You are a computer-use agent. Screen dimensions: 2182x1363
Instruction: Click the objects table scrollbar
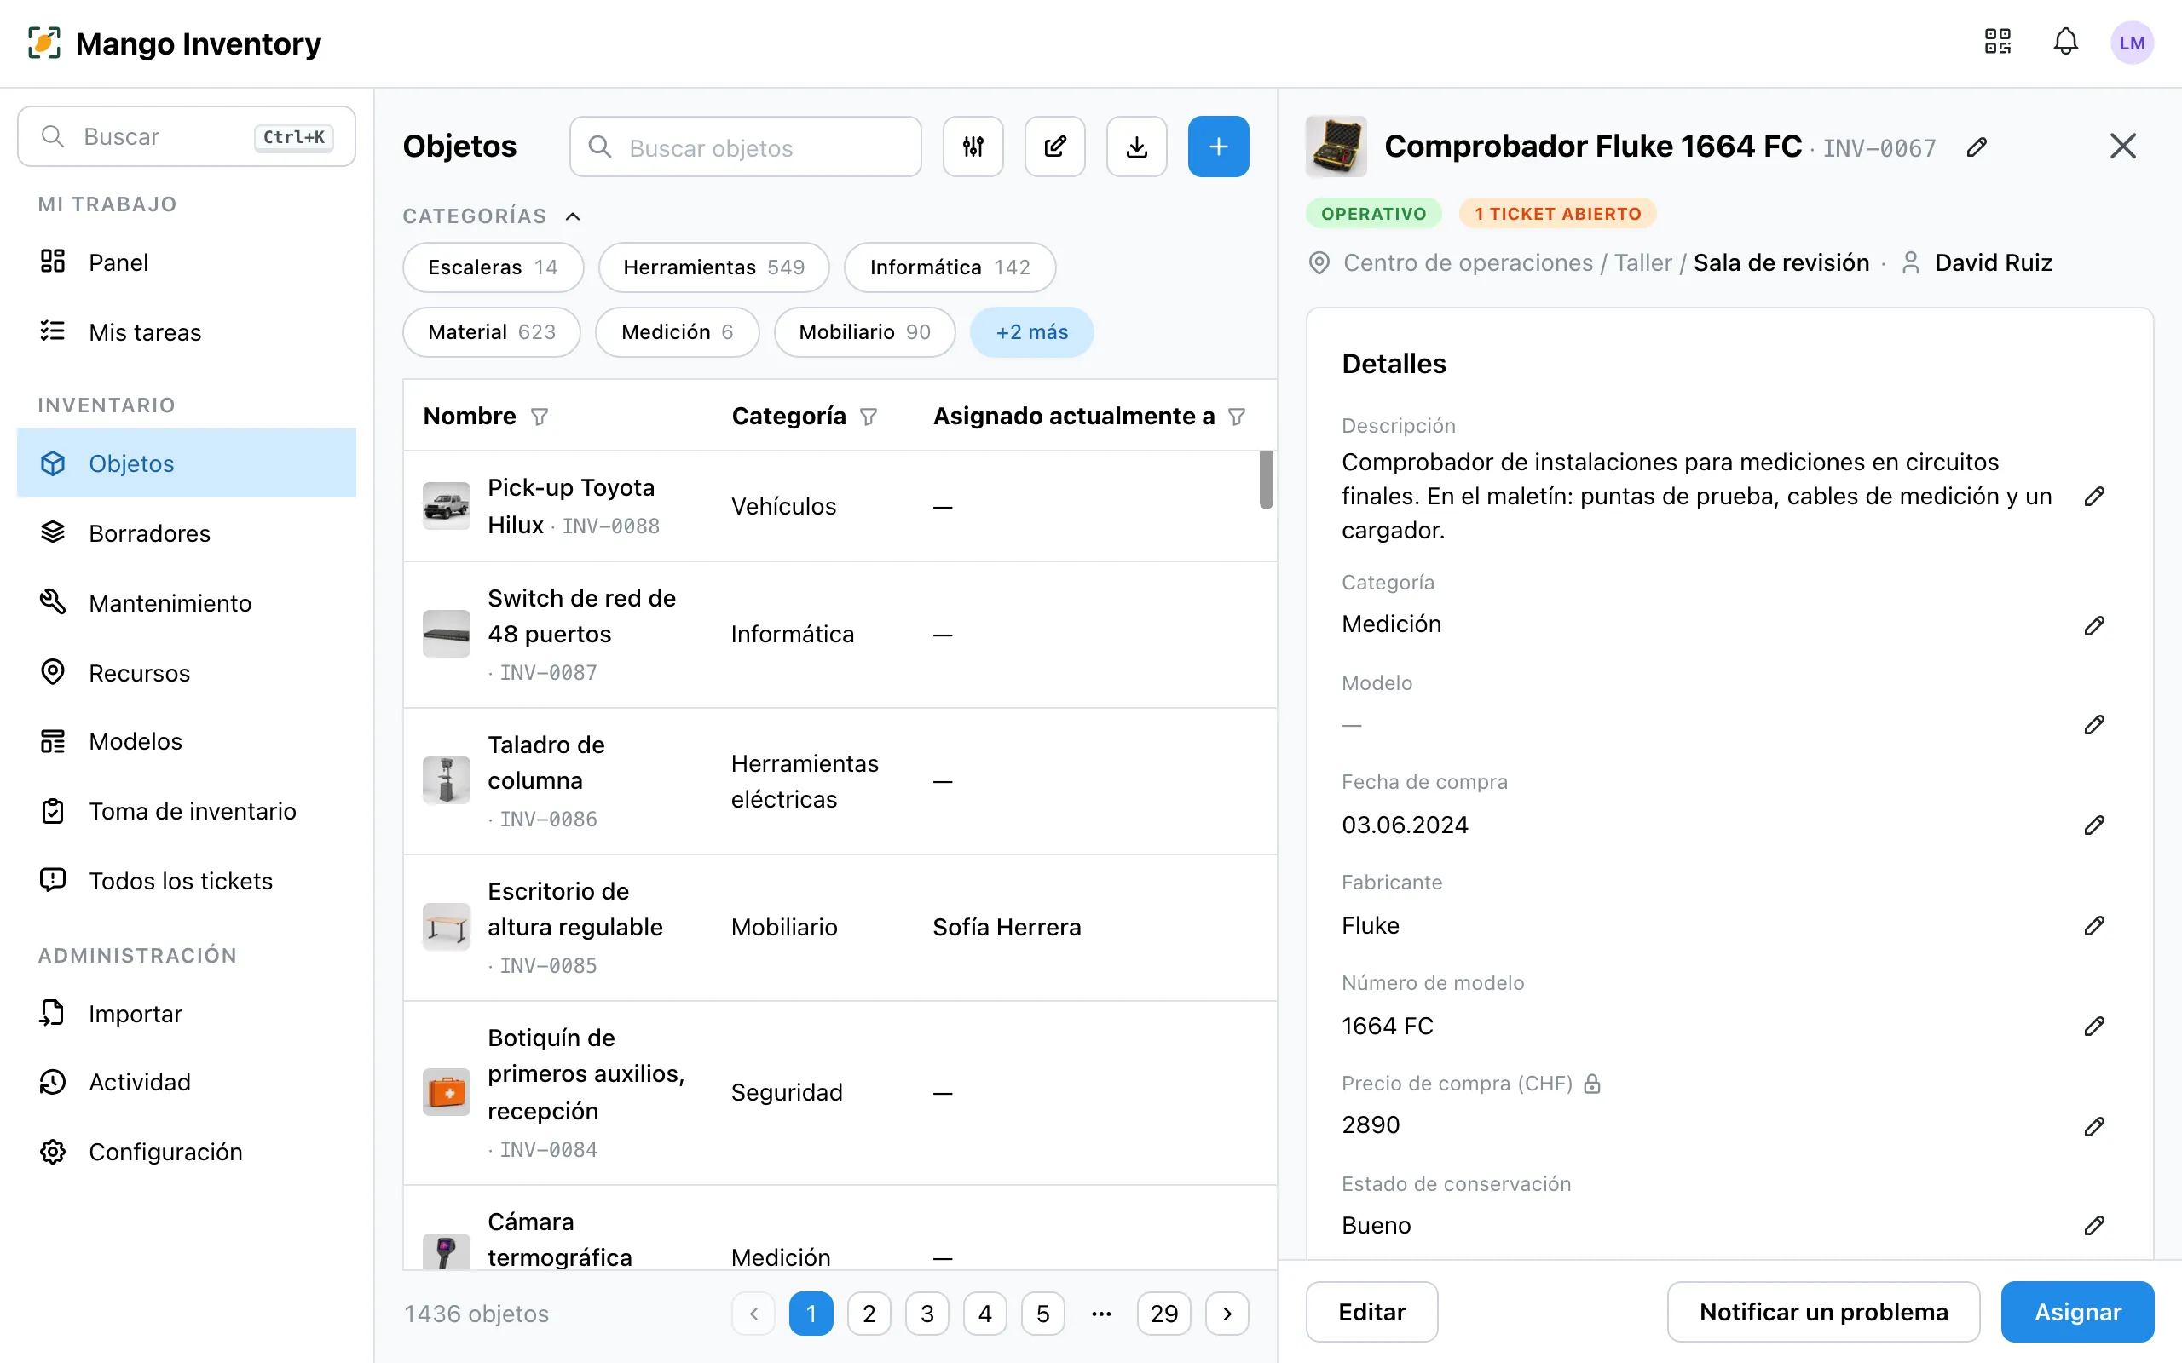point(1266,480)
